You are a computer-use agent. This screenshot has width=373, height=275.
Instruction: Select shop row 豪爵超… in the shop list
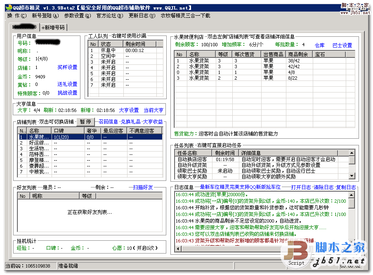click(x=91, y=166)
